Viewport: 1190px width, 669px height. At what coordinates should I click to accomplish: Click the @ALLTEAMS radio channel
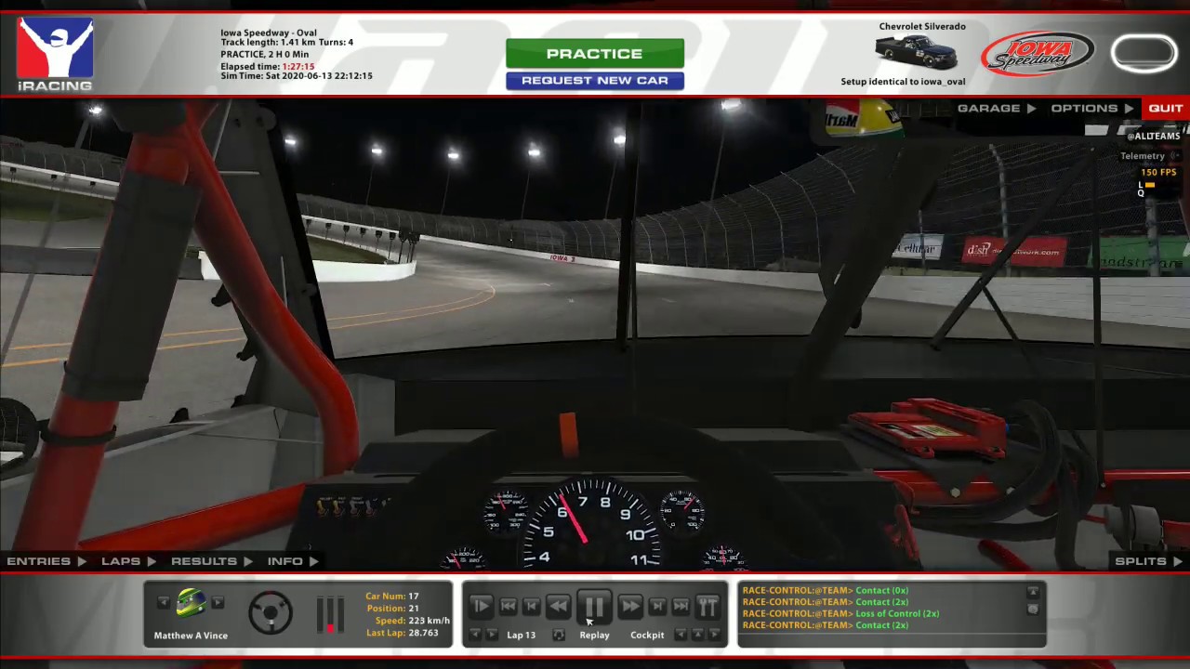tap(1153, 136)
